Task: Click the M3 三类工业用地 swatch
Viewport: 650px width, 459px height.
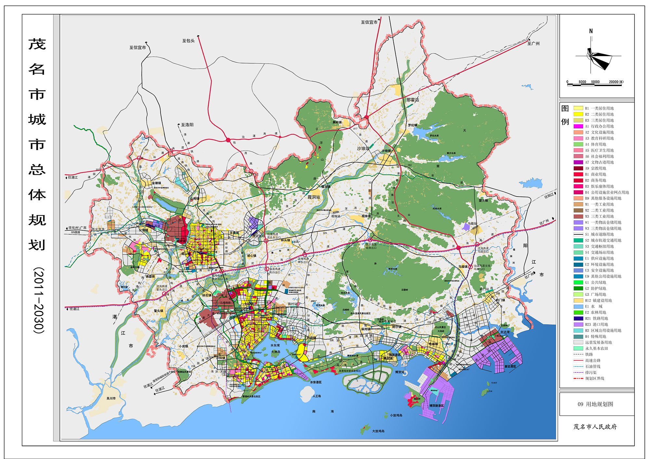Action: (578, 216)
